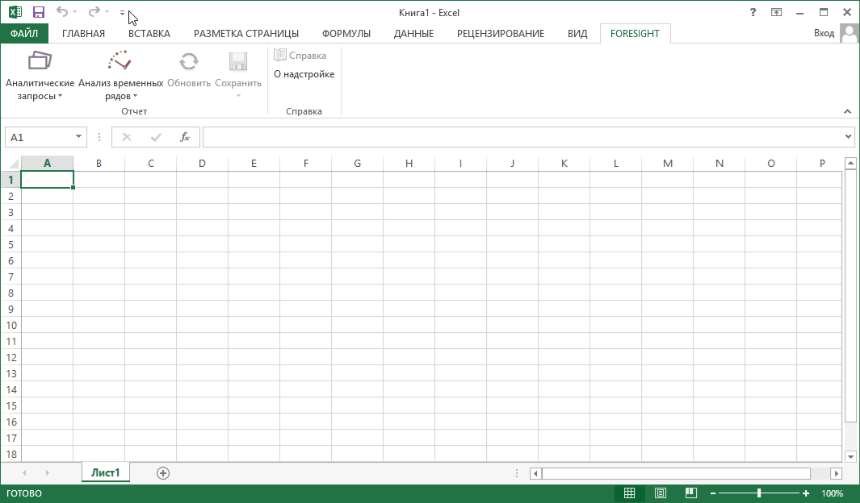The width and height of the screenshot is (860, 503).
Task: Expand the formula bar chevron
Action: [x=849, y=137]
